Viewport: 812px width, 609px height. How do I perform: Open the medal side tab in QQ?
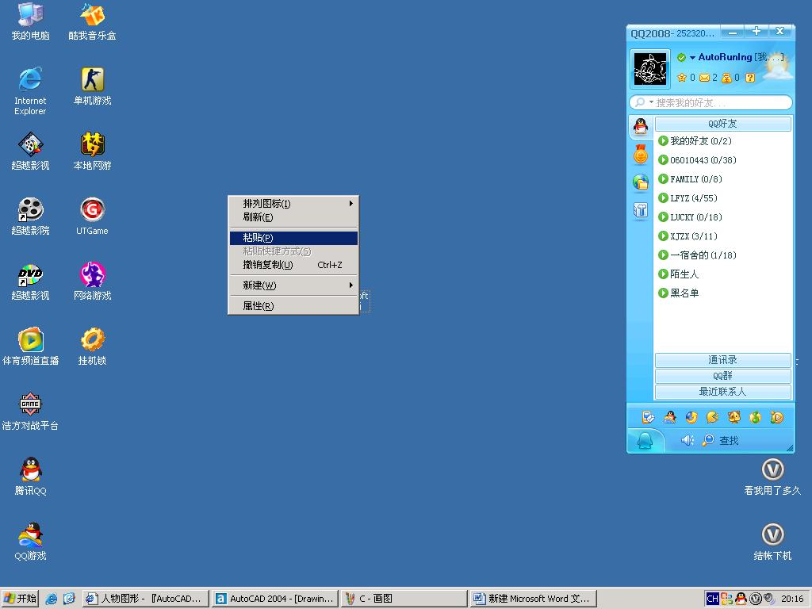(x=641, y=155)
